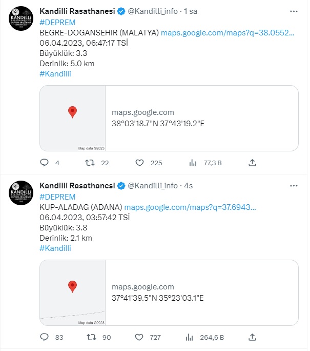Reply to the Malatya earthquake tweet
The height and width of the screenshot is (351, 310).
click(44, 163)
